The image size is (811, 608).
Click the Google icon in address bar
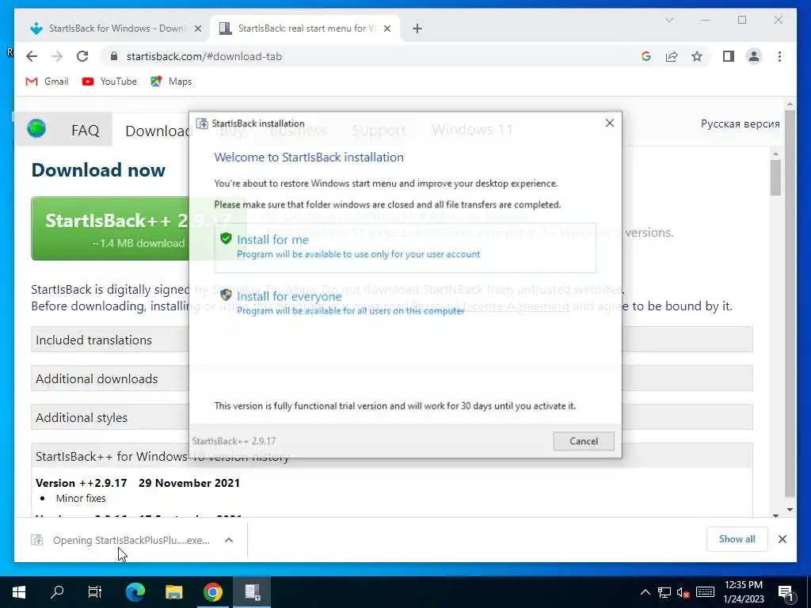click(645, 56)
